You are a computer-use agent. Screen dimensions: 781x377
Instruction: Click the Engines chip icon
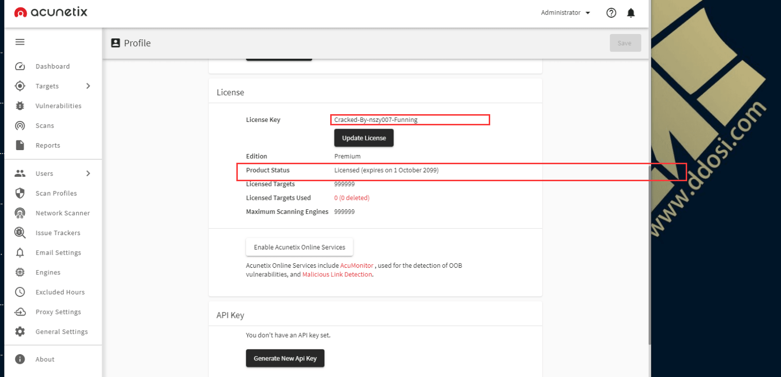click(20, 273)
